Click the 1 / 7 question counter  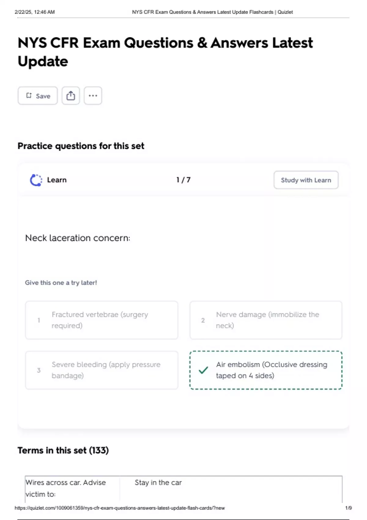pos(183,180)
